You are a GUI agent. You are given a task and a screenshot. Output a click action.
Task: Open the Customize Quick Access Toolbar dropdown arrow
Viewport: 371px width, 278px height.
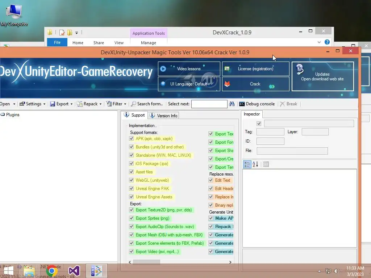77,33
